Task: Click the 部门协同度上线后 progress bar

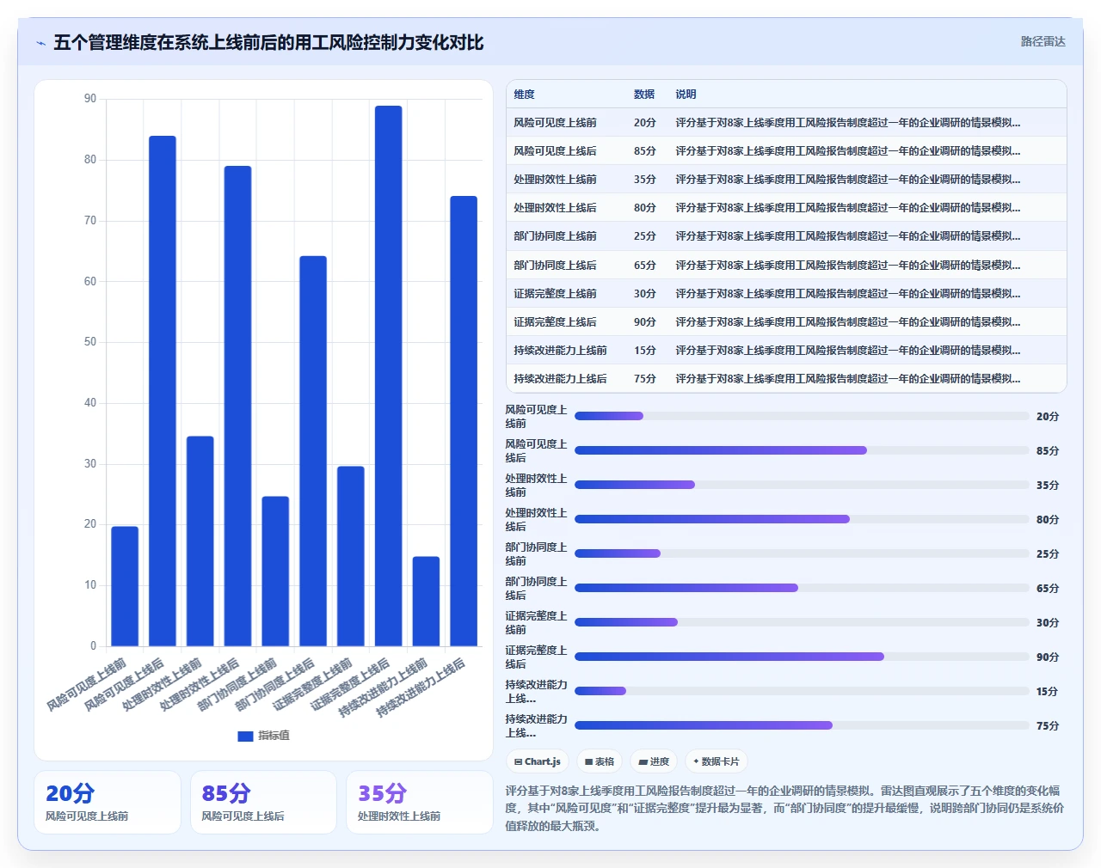Action: [802, 588]
